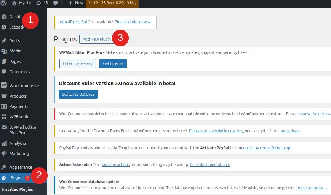
Task: Open the Pages menu label
Action: pyautogui.click(x=15, y=62)
